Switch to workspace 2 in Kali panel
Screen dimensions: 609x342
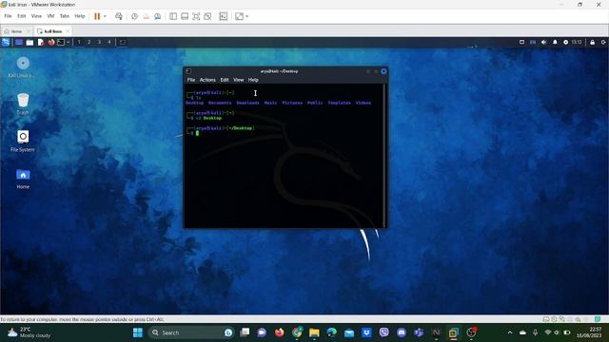[88, 42]
